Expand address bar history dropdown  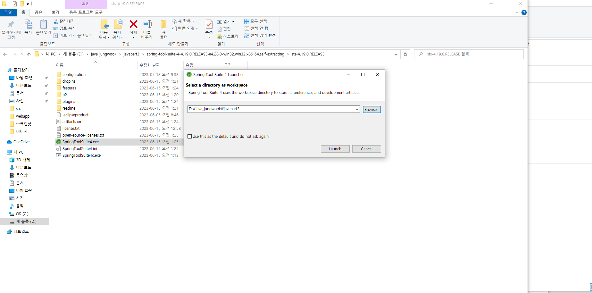pyautogui.click(x=396, y=54)
